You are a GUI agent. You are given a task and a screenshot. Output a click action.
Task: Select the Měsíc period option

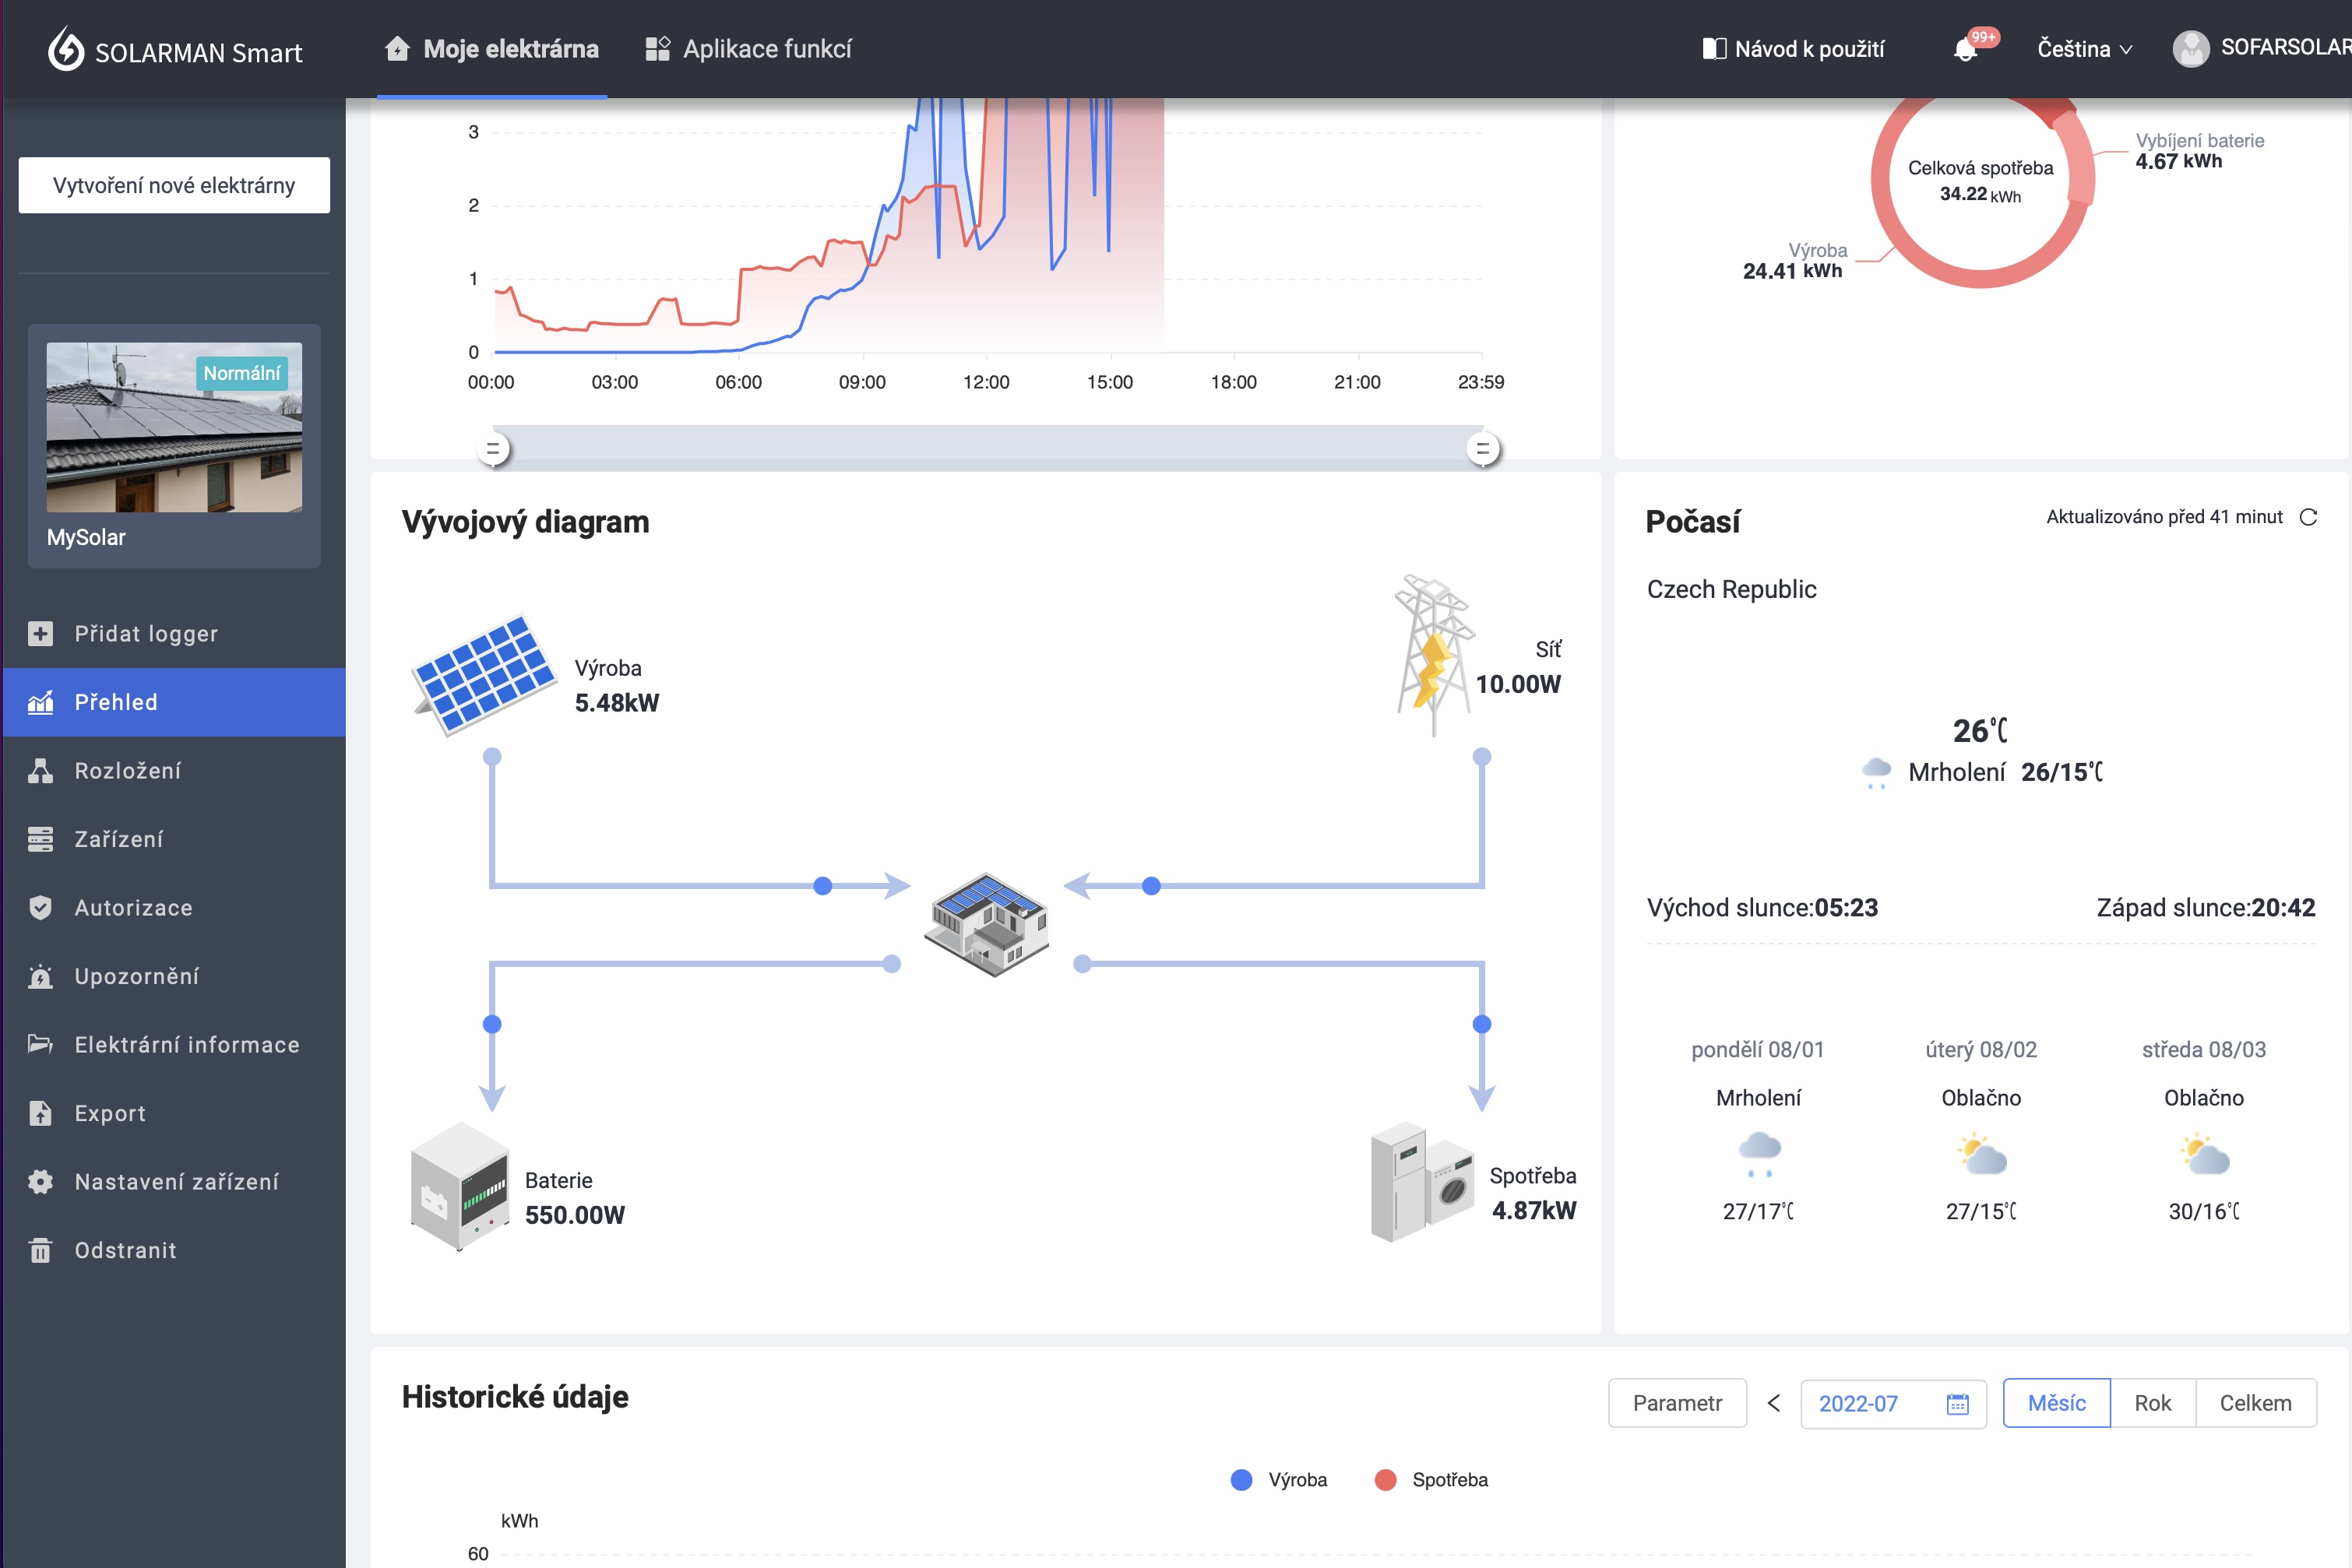2057,1403
